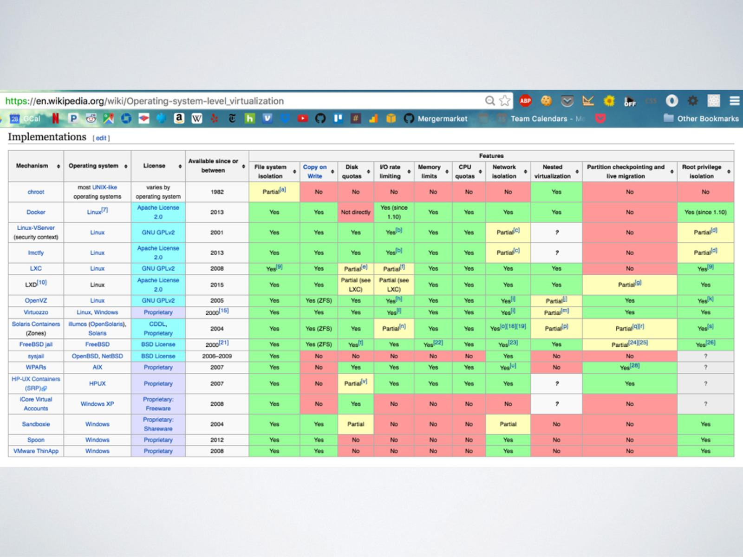Open the chroot mechanism link
The width and height of the screenshot is (743, 557).
point(36,192)
